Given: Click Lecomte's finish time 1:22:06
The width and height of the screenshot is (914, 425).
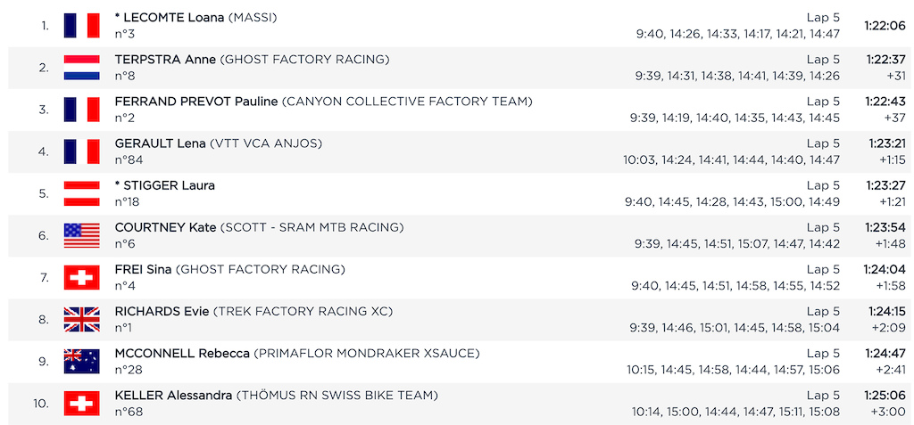Looking at the screenshot, I should point(885,25).
